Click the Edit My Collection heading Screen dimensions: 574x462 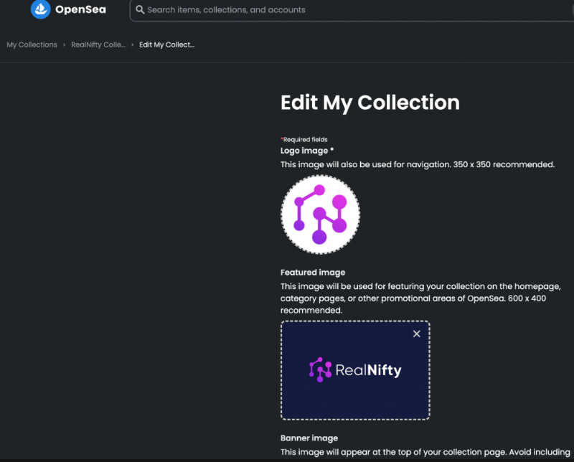[370, 103]
